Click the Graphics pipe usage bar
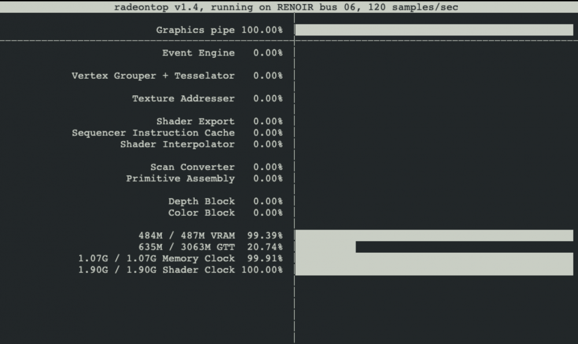The height and width of the screenshot is (344, 578). 434,30
